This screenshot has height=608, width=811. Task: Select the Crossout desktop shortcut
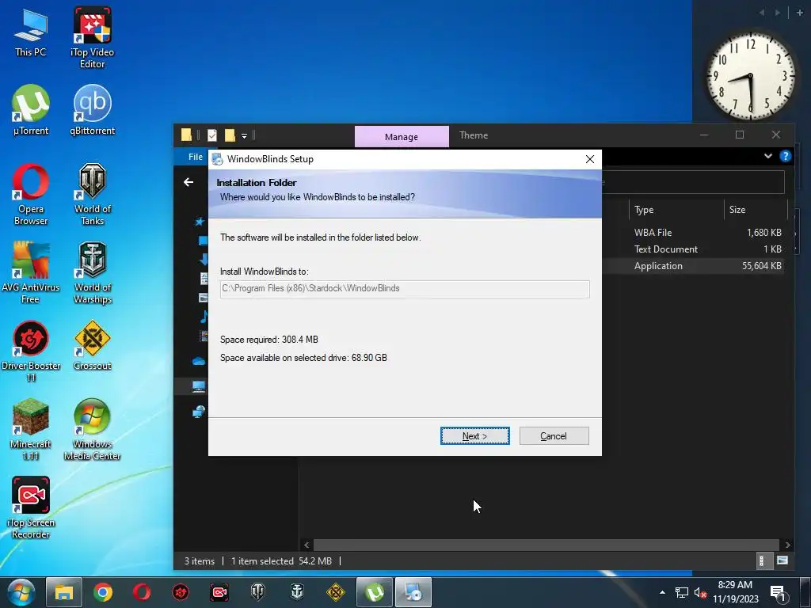tap(92, 345)
